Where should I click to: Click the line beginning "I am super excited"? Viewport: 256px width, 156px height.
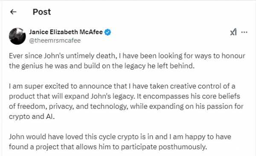coord(122,86)
